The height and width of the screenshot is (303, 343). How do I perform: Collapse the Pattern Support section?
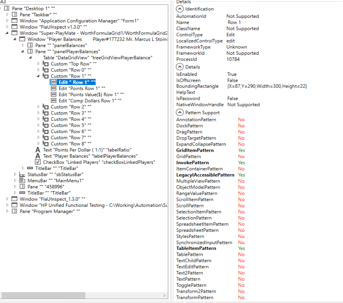[x=180, y=112]
